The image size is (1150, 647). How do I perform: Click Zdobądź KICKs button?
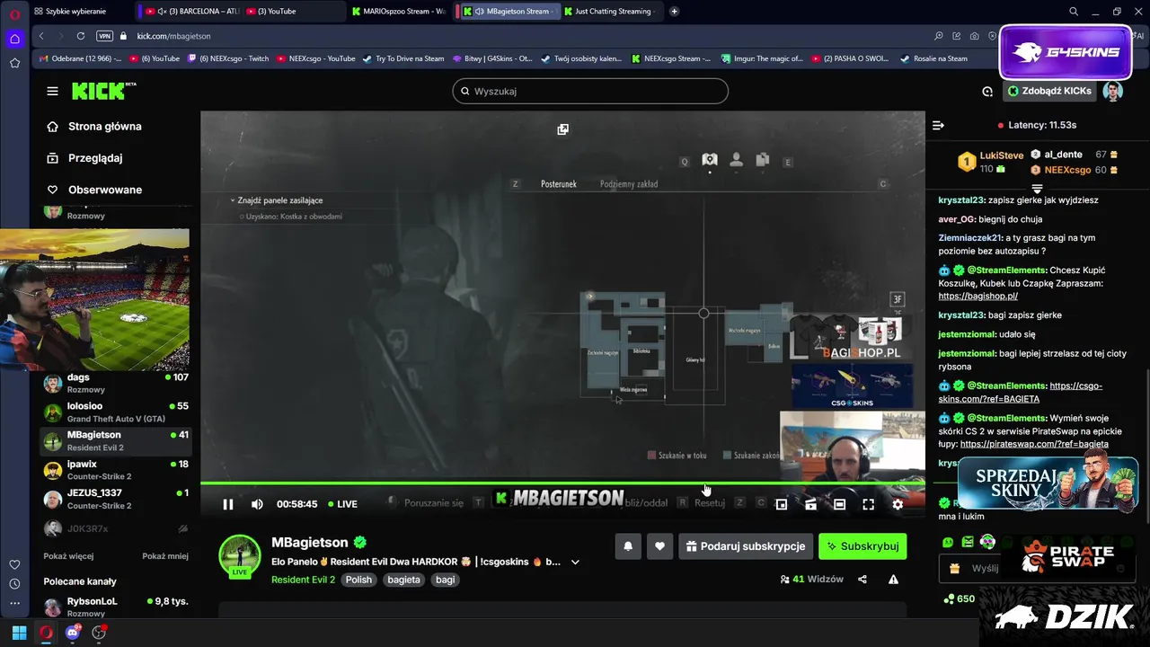[1049, 91]
